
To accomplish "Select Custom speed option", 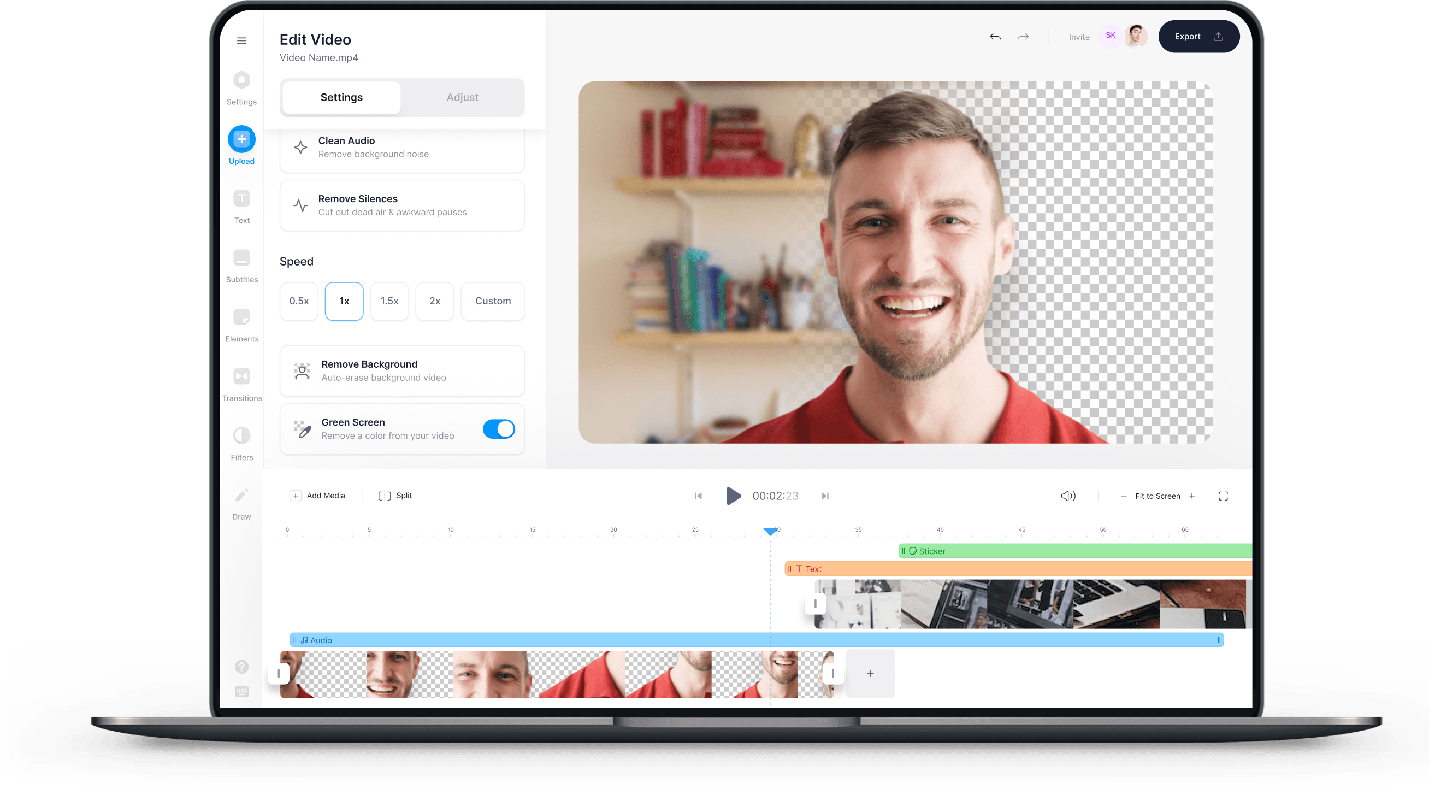I will point(493,301).
